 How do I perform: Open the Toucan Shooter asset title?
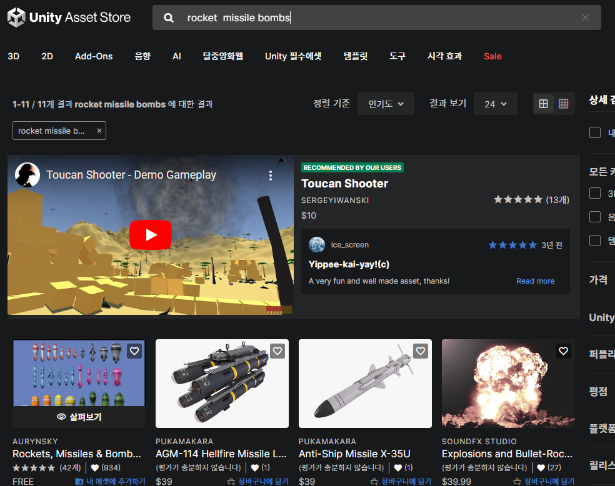(344, 184)
